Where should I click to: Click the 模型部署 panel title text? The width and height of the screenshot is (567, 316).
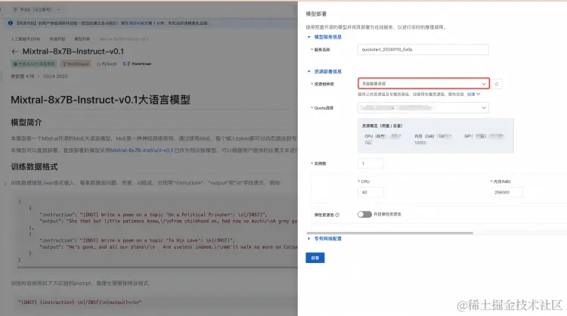[316, 14]
